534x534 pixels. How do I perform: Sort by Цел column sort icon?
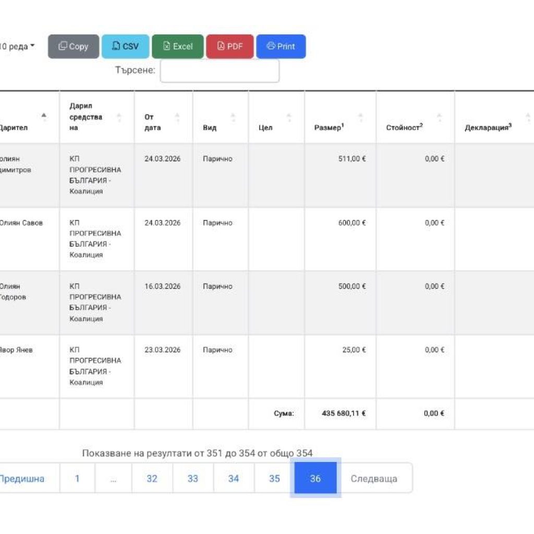[289, 117]
